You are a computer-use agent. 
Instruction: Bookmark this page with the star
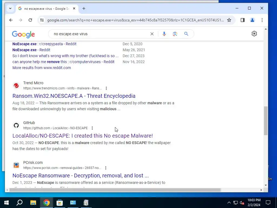229,20
